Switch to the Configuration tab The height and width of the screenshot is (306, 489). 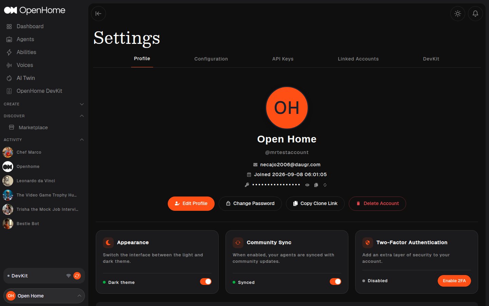(211, 59)
